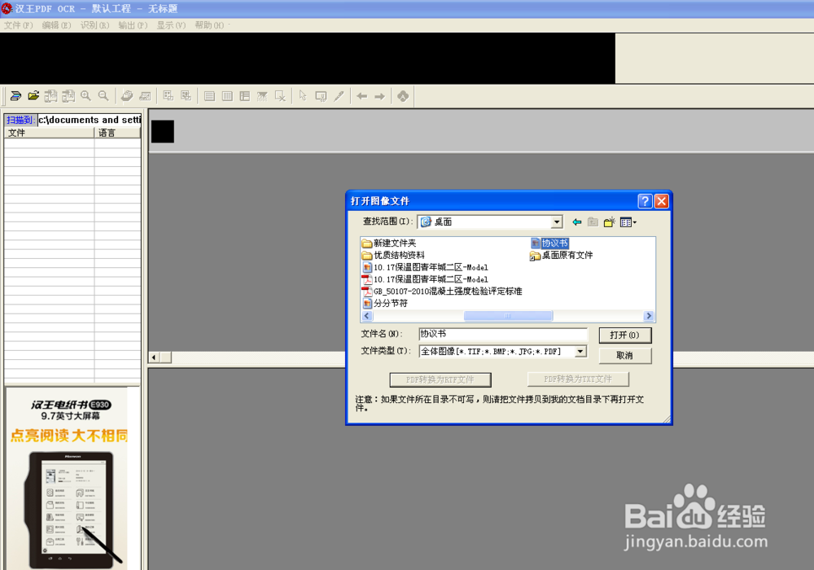Click the up one level folder icon
The width and height of the screenshot is (814, 570).
click(x=593, y=222)
